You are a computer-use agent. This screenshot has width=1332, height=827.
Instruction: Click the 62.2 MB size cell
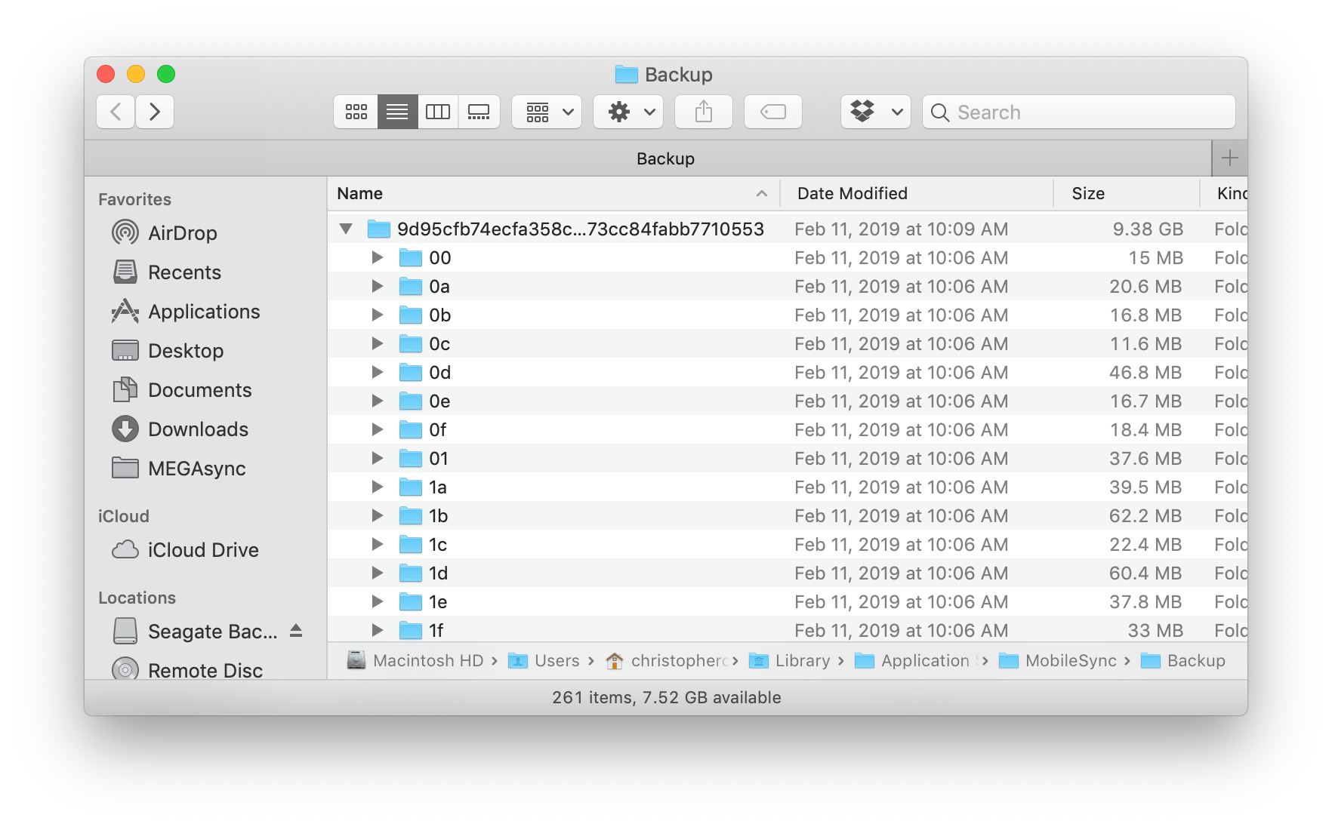coord(1145,515)
